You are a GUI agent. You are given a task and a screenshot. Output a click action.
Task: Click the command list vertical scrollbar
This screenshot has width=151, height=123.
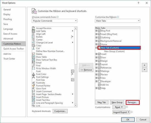(x=76, y=67)
